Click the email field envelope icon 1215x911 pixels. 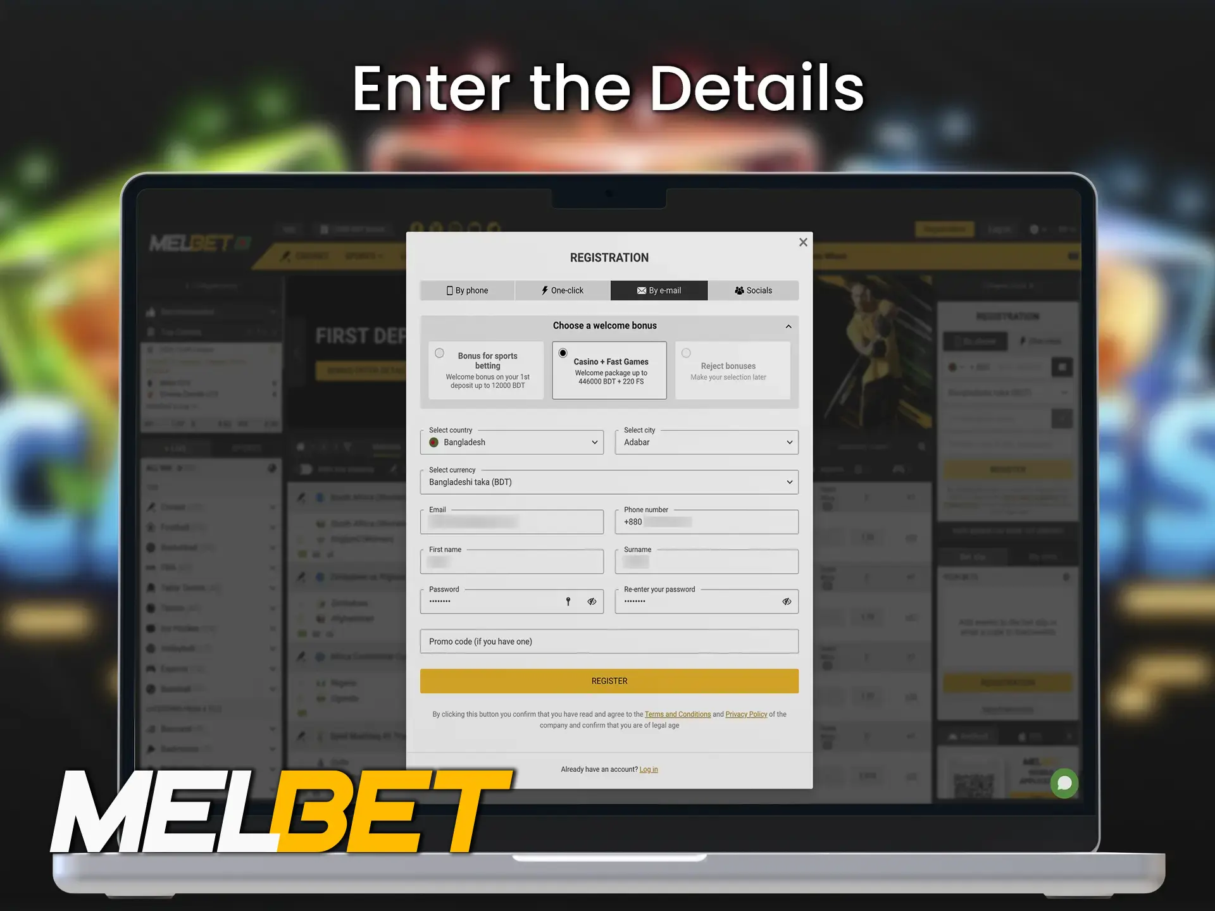(x=638, y=291)
